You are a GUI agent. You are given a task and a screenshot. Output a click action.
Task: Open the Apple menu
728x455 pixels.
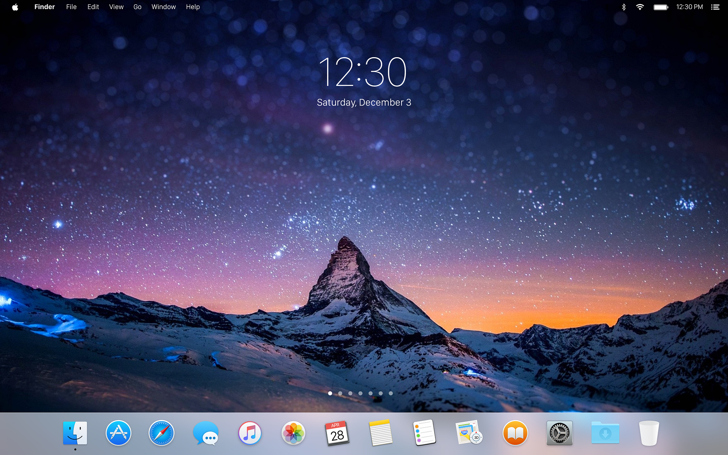[x=15, y=7]
